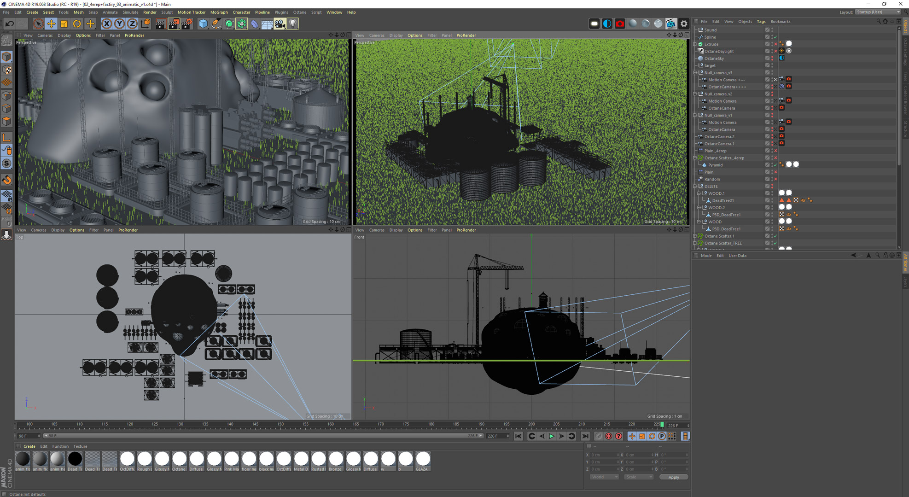The width and height of the screenshot is (909, 497).
Task: Open Tags menu in Object Manager
Action: pyautogui.click(x=761, y=22)
